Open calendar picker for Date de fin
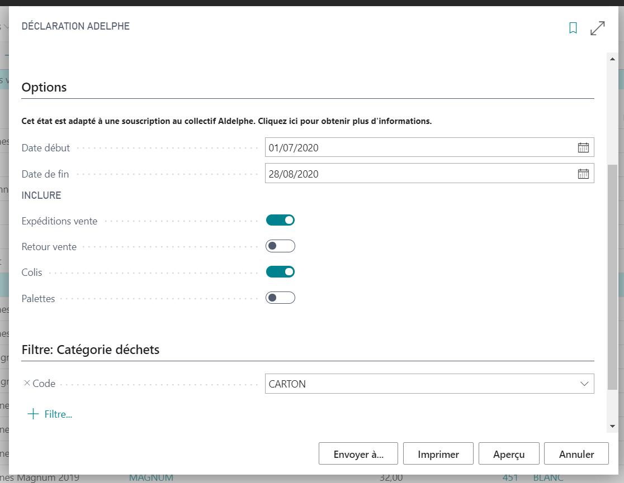The width and height of the screenshot is (624, 483). [583, 174]
